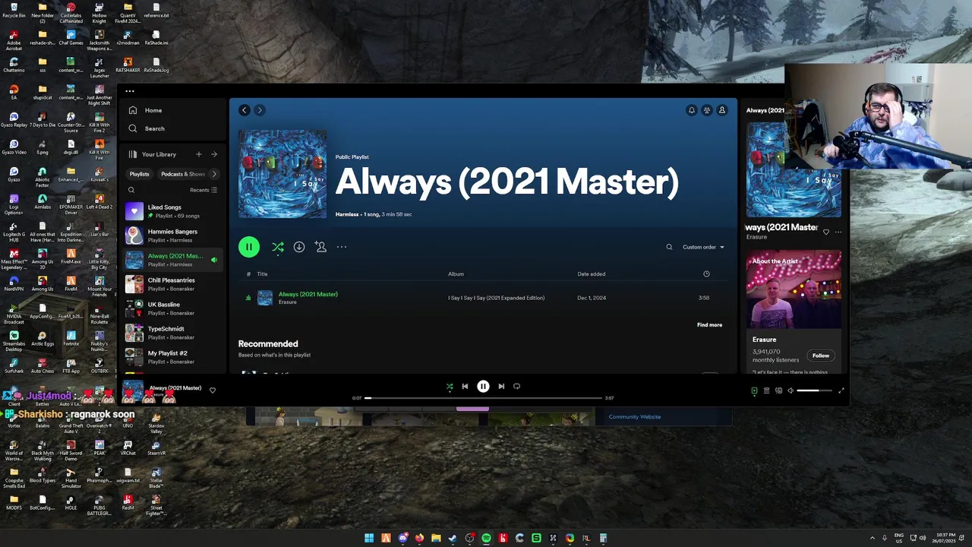This screenshot has width=972, height=547.
Task: Follow Erasure in the artist panel
Action: 821,356
